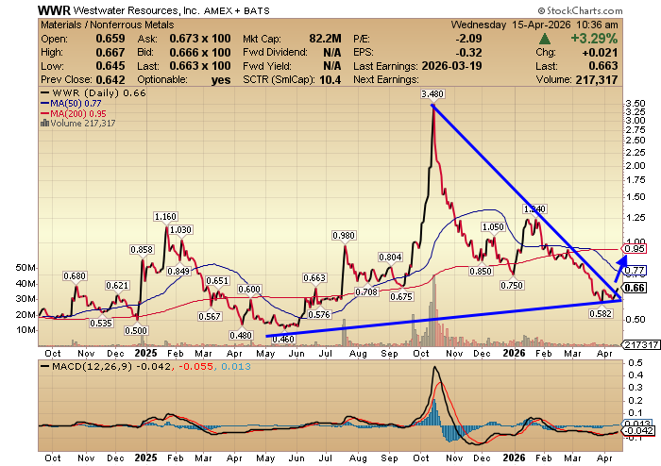This screenshot has width=661, height=466.
Task: Click the 1.050 price label near December
Action: click(493, 227)
